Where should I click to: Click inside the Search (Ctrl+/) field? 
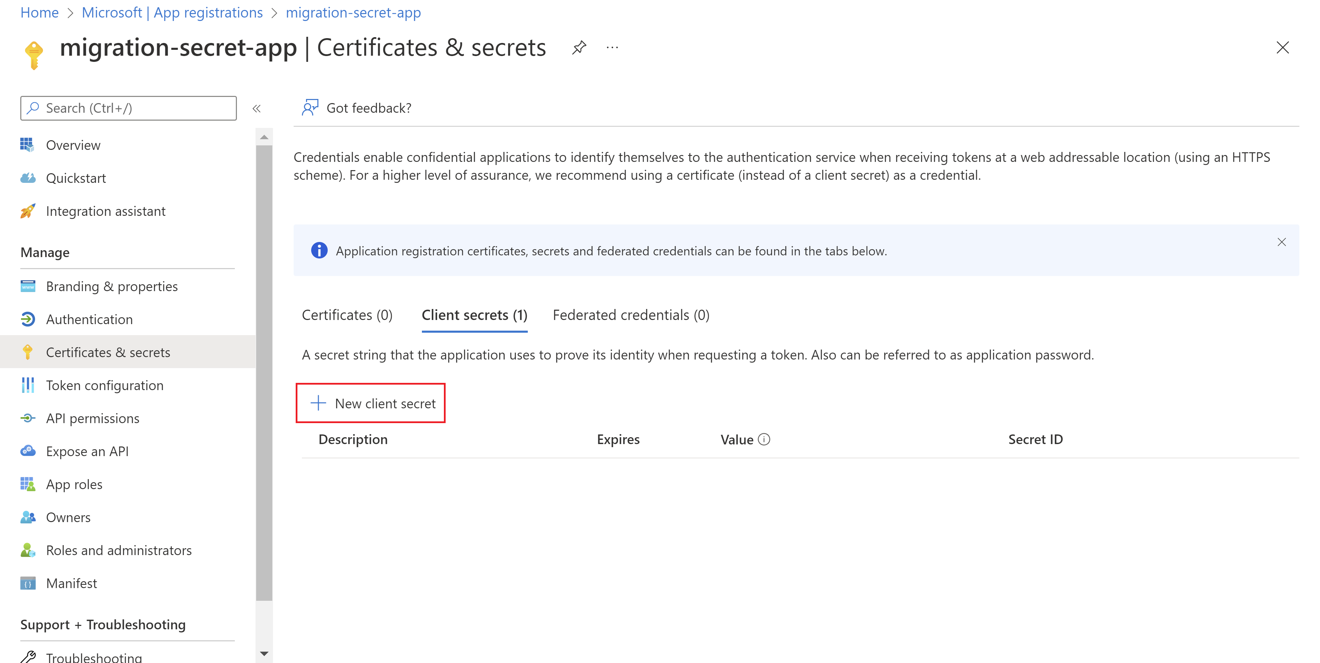pyautogui.click(x=129, y=108)
